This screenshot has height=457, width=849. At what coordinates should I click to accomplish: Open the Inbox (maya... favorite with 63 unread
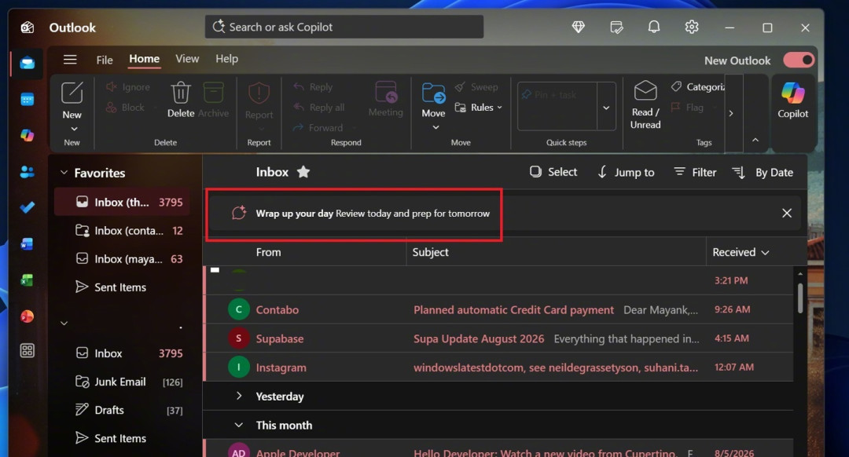[123, 259]
